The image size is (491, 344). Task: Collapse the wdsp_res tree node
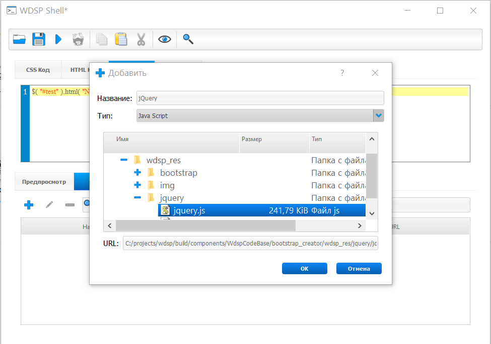click(124, 160)
